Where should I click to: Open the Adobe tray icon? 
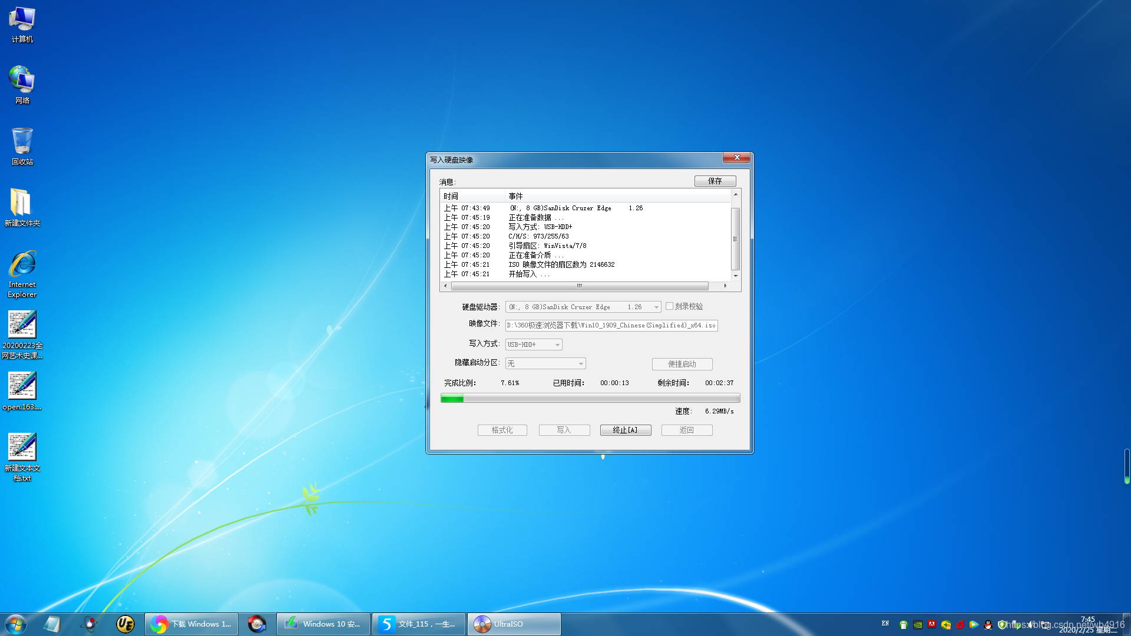coord(932,625)
